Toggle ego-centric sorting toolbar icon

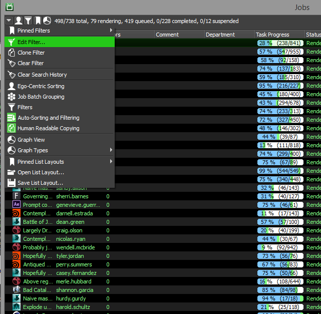tap(19, 21)
